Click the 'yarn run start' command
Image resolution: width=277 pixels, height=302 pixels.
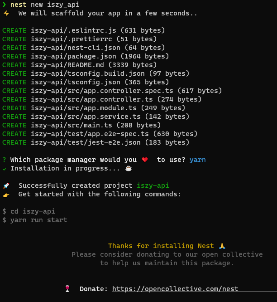tap(38, 220)
